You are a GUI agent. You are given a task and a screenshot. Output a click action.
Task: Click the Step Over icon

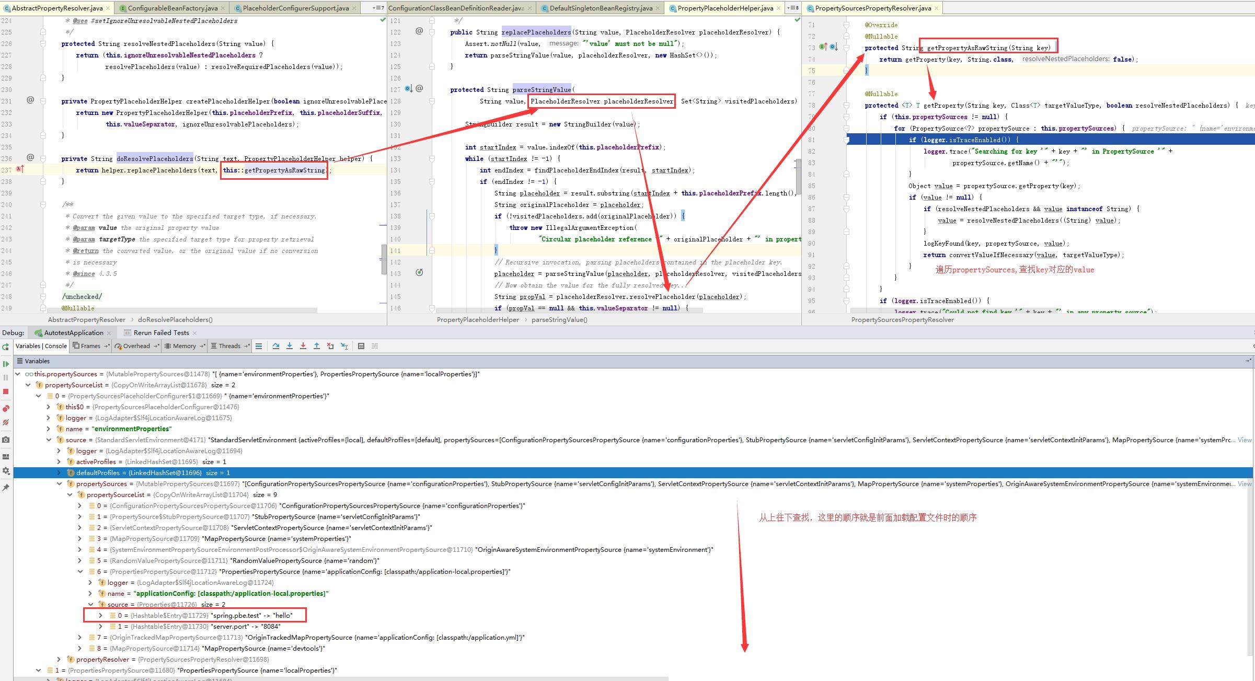coord(276,345)
